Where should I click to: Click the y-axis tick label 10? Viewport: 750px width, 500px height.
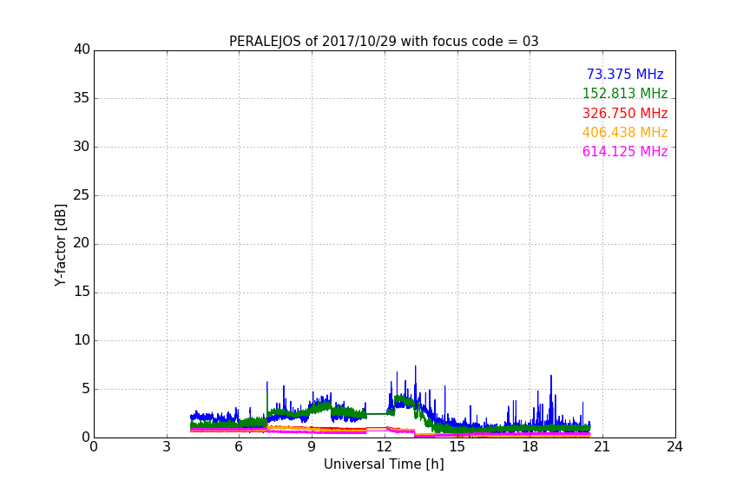click(82, 340)
